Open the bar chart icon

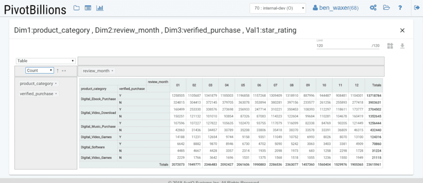click(100, 8)
